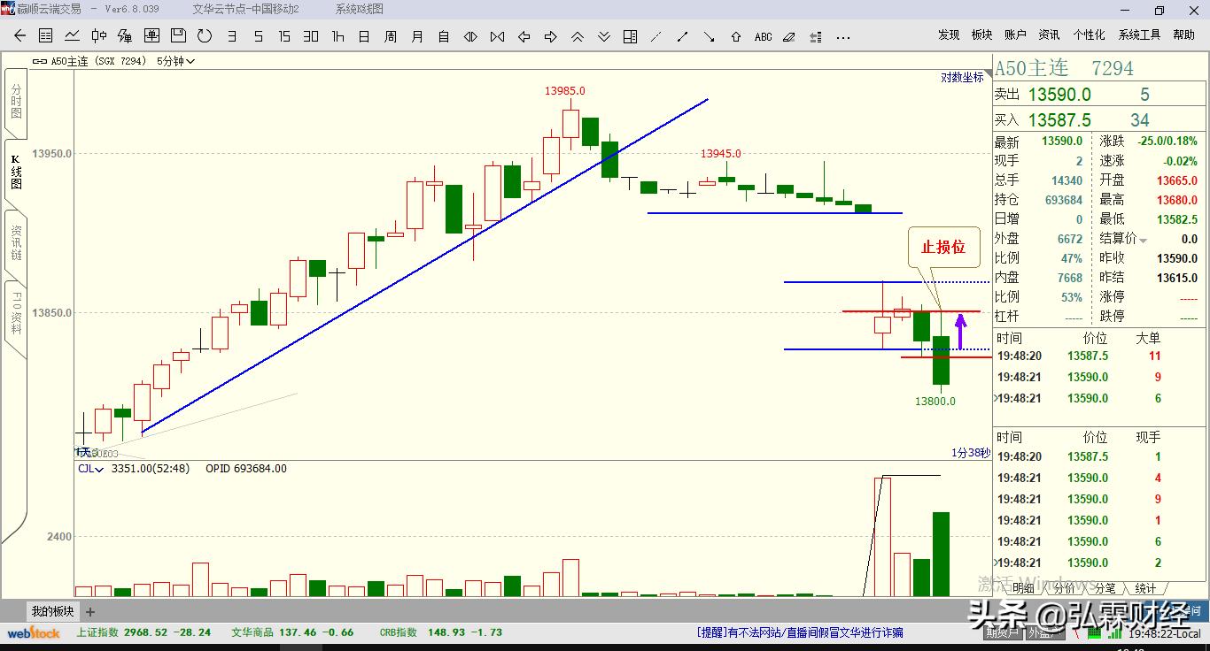Expand the 结算价 dropdown arrow
Screen dimensions: 1210x651
tap(1144, 241)
